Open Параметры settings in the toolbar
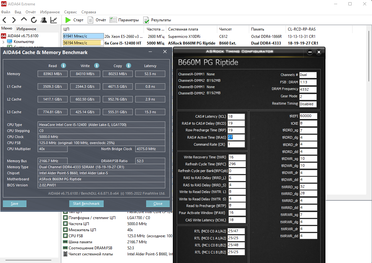372x263 pixels. point(124,20)
